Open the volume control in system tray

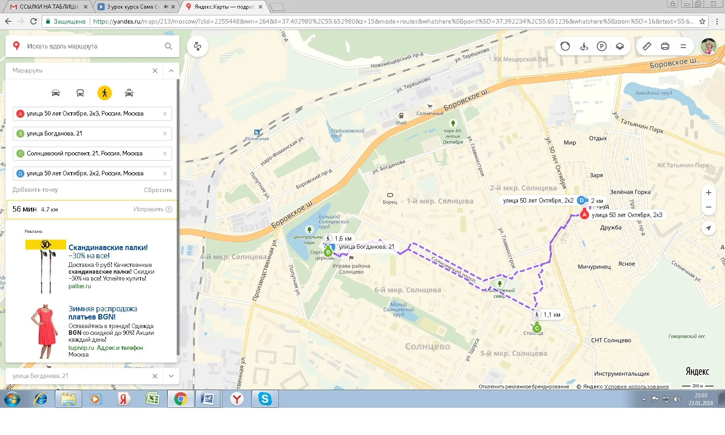click(677, 399)
